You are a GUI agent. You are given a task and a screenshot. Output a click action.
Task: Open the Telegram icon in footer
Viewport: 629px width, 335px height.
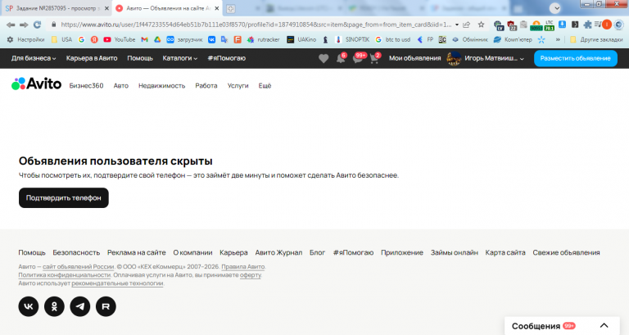[80, 306]
